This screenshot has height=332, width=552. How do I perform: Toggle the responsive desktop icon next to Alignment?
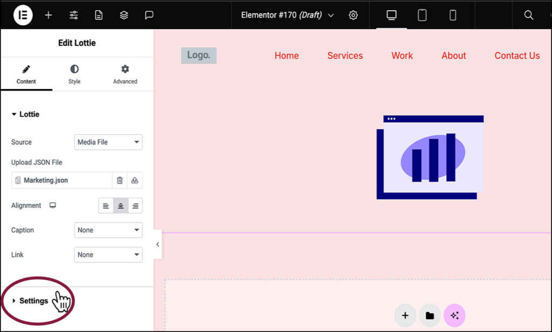(52, 205)
